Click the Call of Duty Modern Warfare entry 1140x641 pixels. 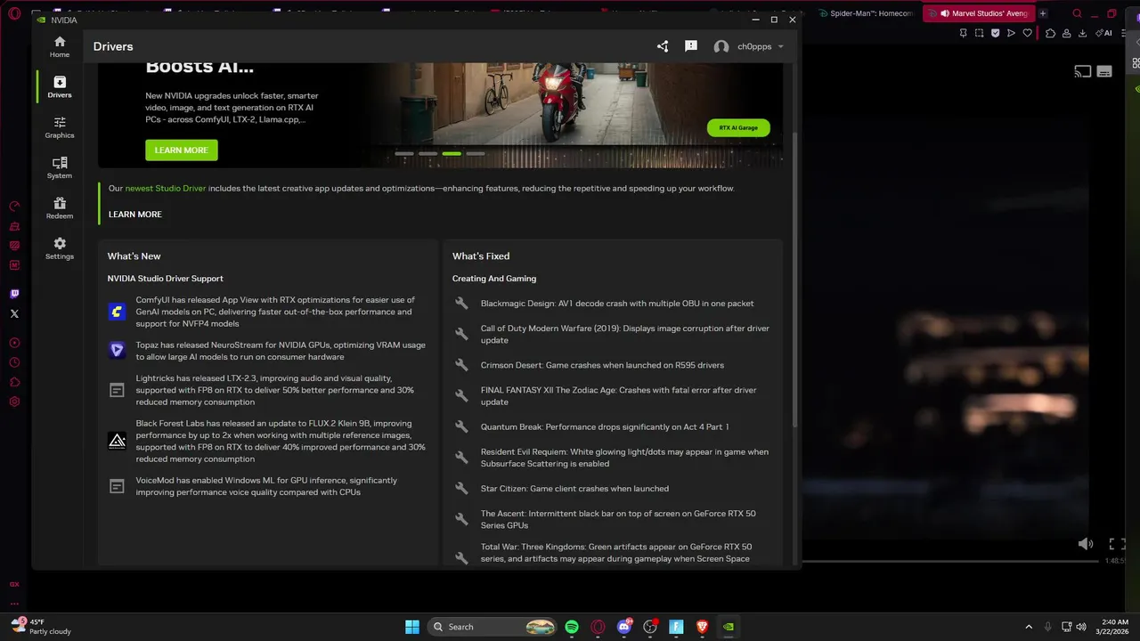click(x=625, y=335)
